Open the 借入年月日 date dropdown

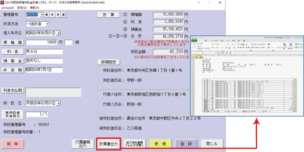[x=58, y=33]
